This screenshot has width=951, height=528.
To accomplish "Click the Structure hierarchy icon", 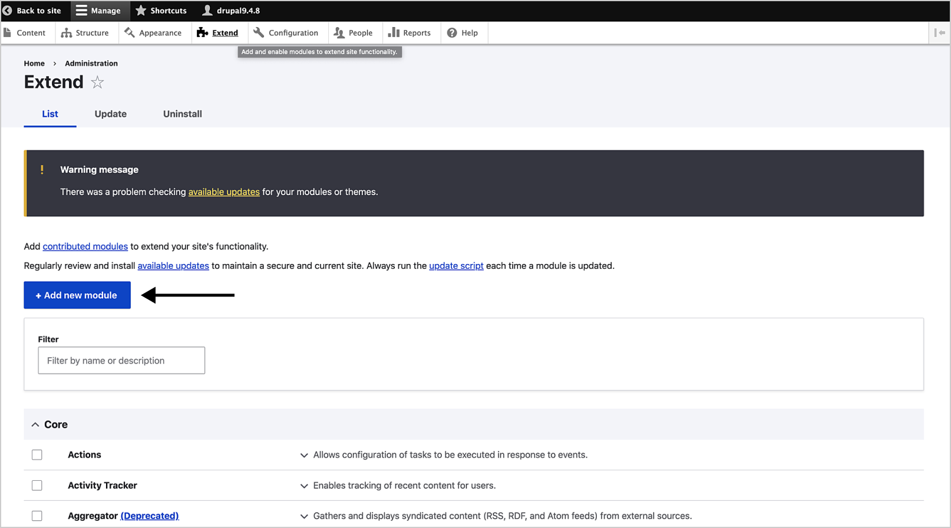I will coord(67,33).
